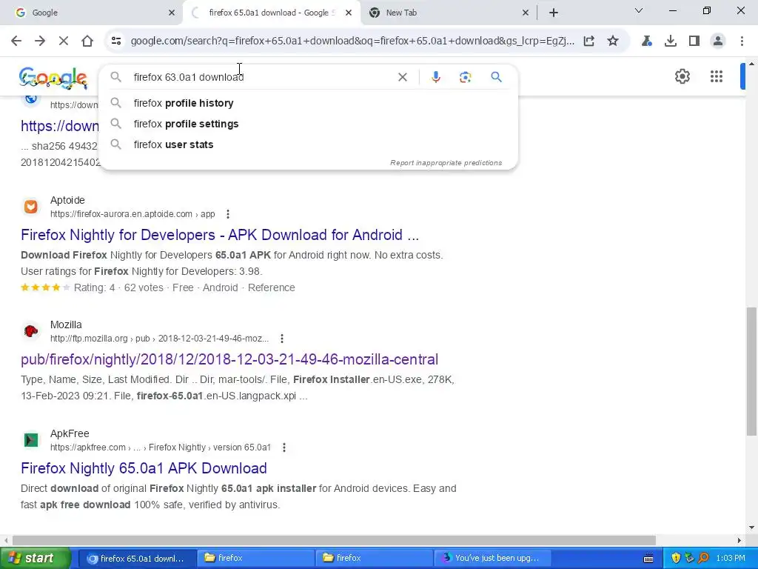
Task: Choose suggestion firefox profile history
Action: click(308, 103)
